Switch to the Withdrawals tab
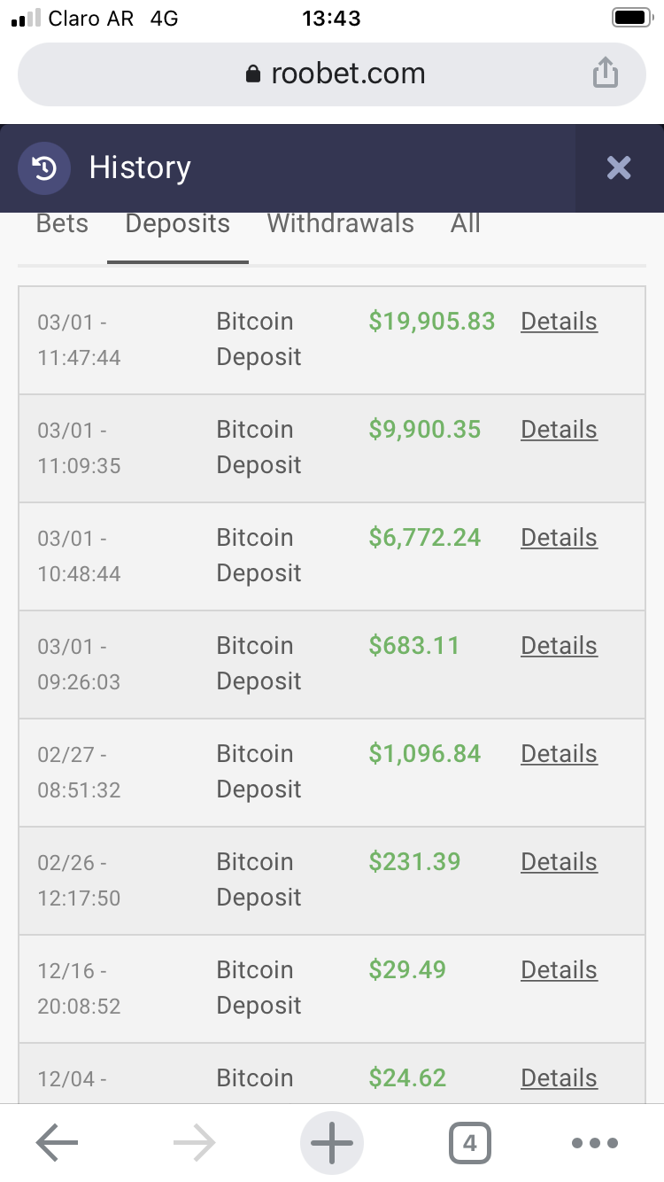 pos(340,223)
